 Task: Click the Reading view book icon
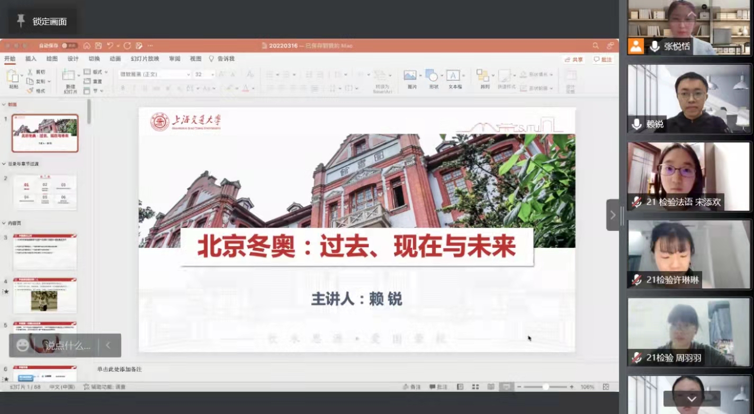[x=491, y=387]
